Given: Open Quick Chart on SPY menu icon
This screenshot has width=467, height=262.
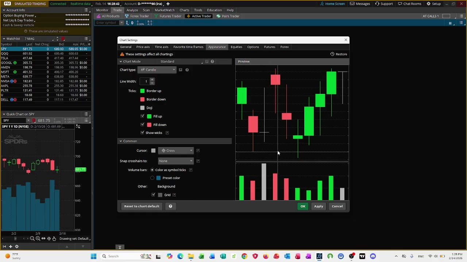Looking at the screenshot, I should [x=86, y=114].
